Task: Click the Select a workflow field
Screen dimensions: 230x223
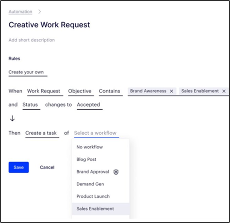Action: tap(96, 133)
